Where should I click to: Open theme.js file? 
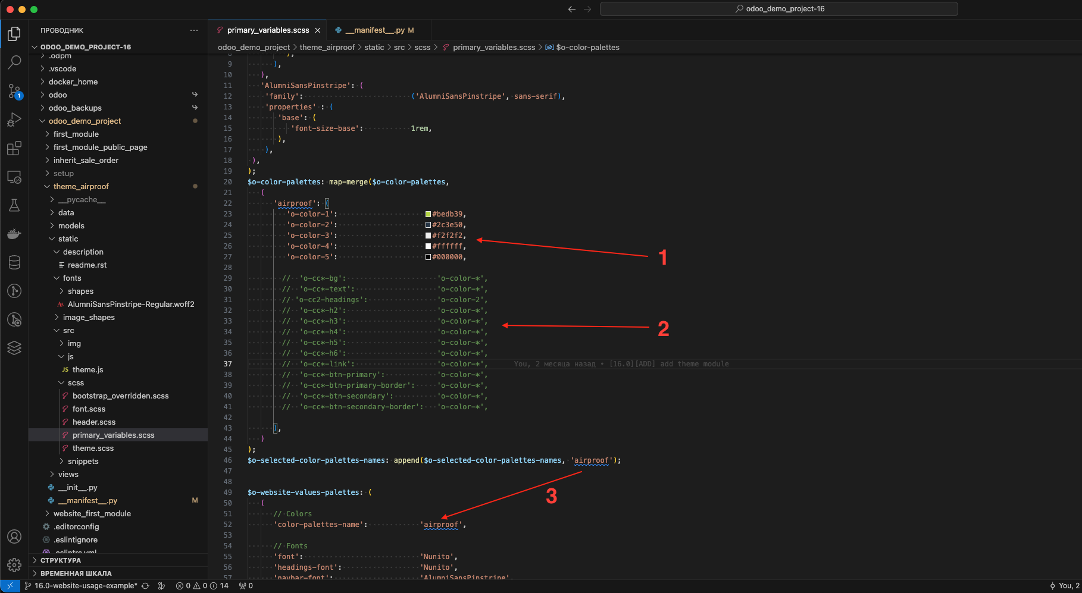(x=87, y=370)
